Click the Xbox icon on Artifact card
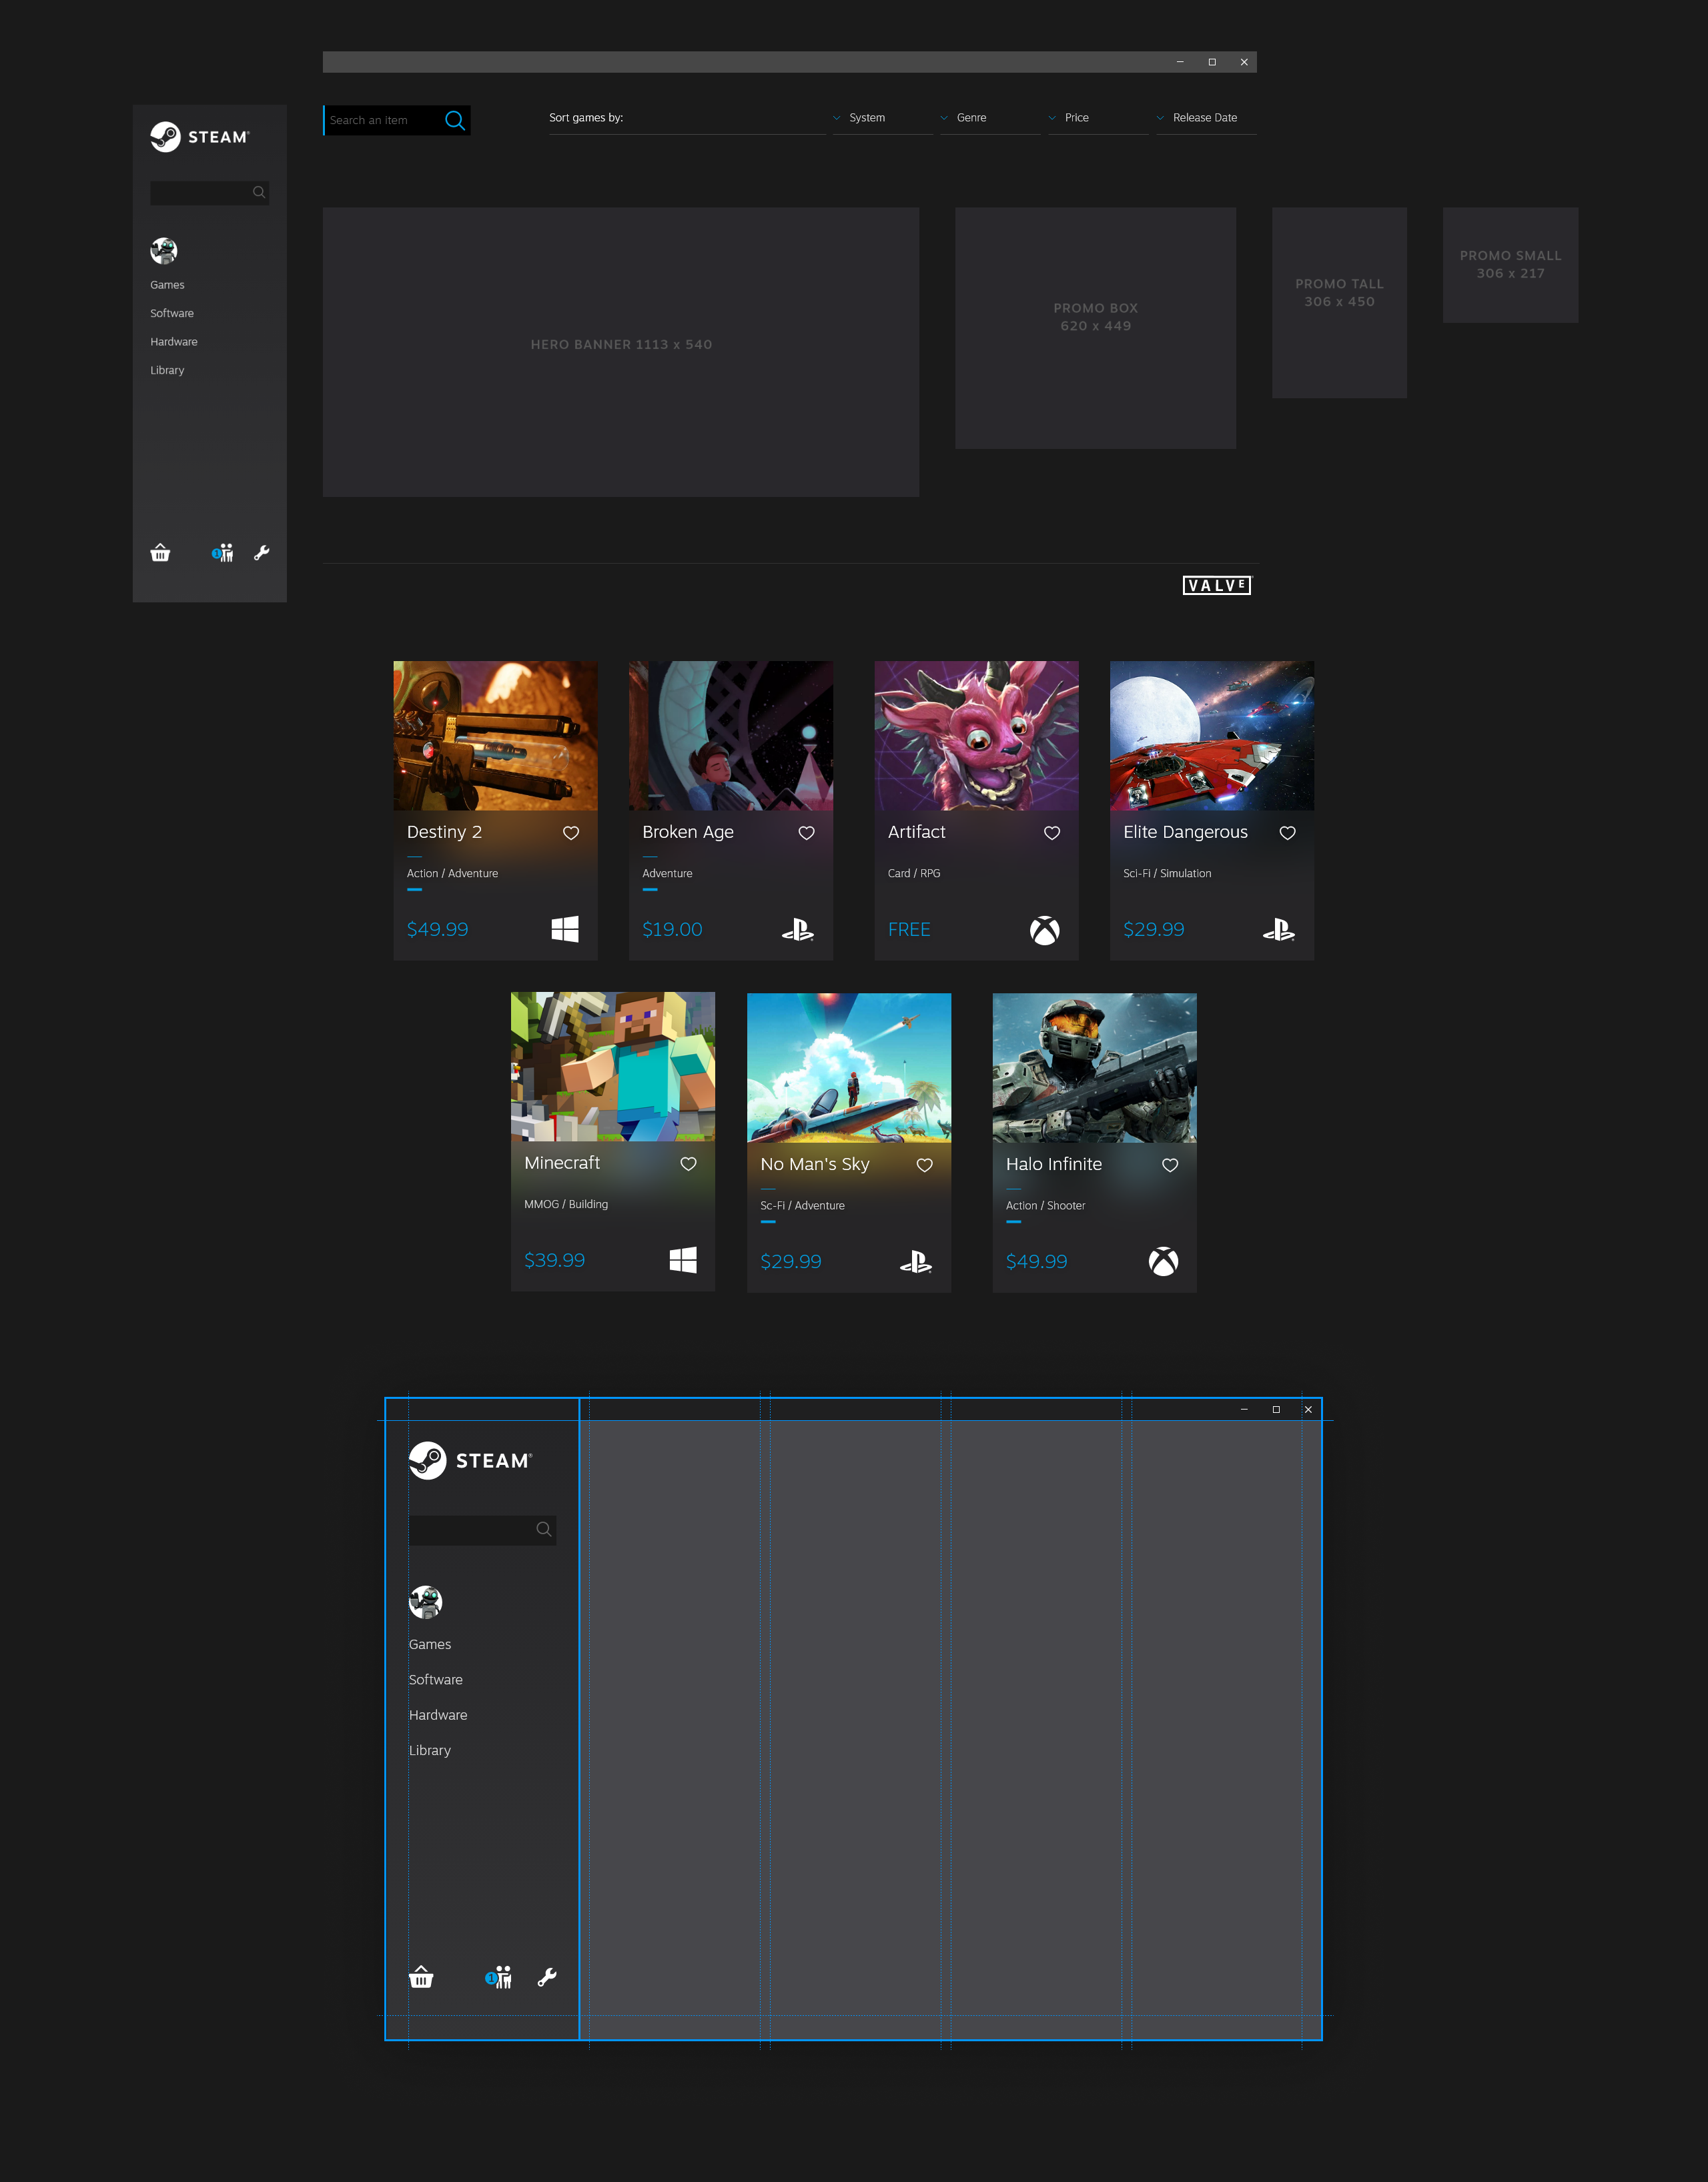Viewport: 1708px width, 2182px height. pos(1044,931)
